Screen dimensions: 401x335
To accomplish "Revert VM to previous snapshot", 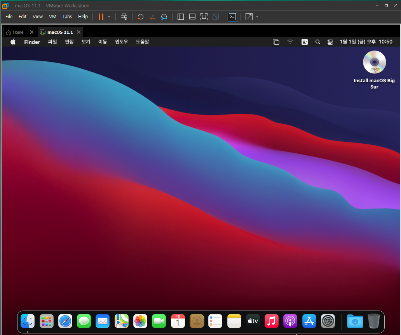I will point(152,17).
